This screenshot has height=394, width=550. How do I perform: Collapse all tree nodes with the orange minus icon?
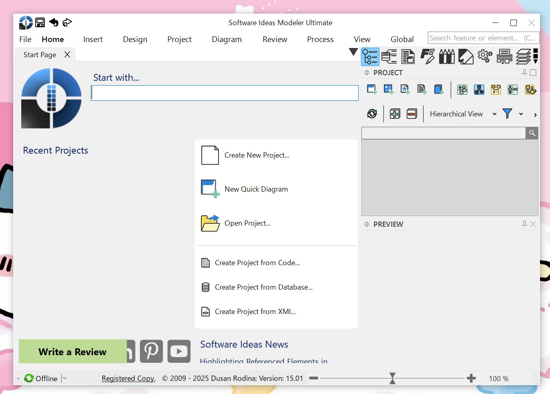pos(411,114)
